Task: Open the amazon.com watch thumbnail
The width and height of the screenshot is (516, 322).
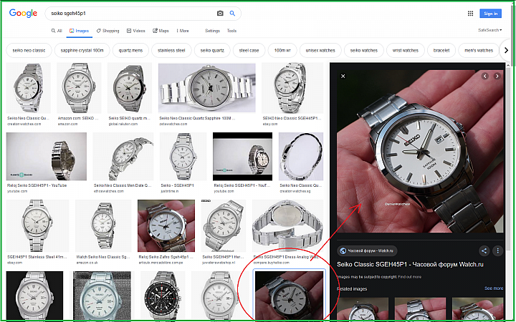Action: [x=79, y=88]
